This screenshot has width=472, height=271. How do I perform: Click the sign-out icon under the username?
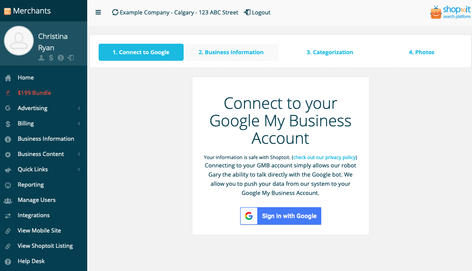(x=71, y=58)
